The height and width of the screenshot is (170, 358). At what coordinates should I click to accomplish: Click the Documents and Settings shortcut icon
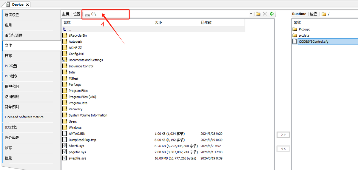coord(65,60)
